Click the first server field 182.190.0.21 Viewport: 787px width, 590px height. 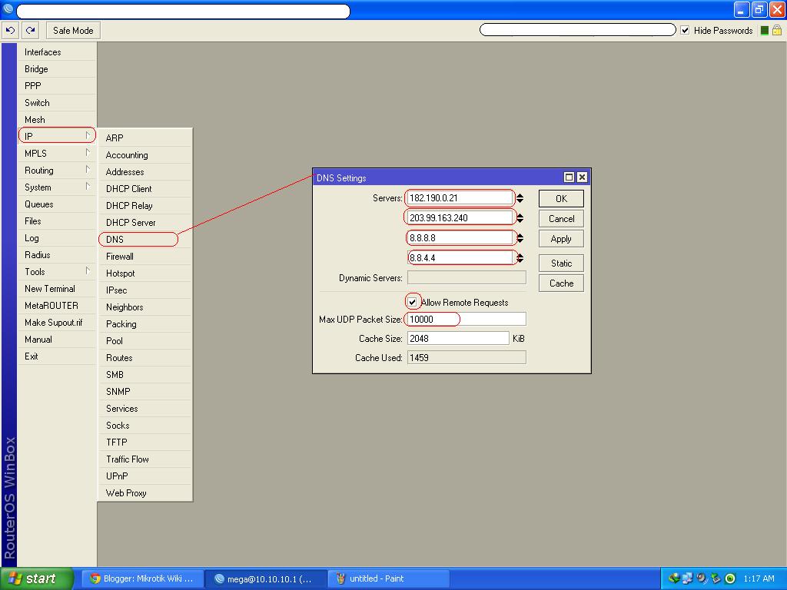click(461, 197)
